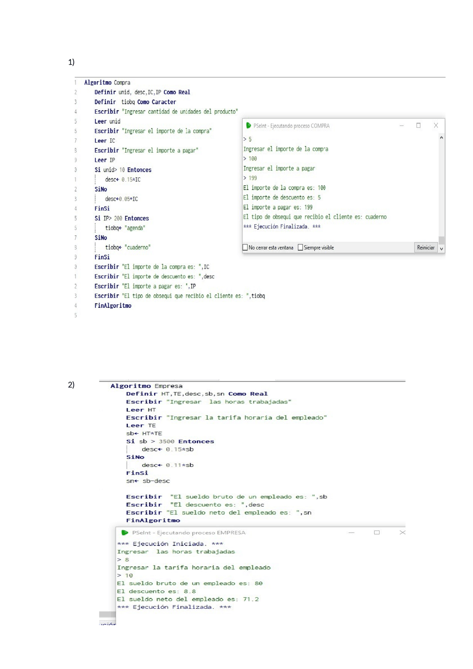Maximize the COMPRA execution window
The width and height of the screenshot is (473, 669).
[418, 126]
